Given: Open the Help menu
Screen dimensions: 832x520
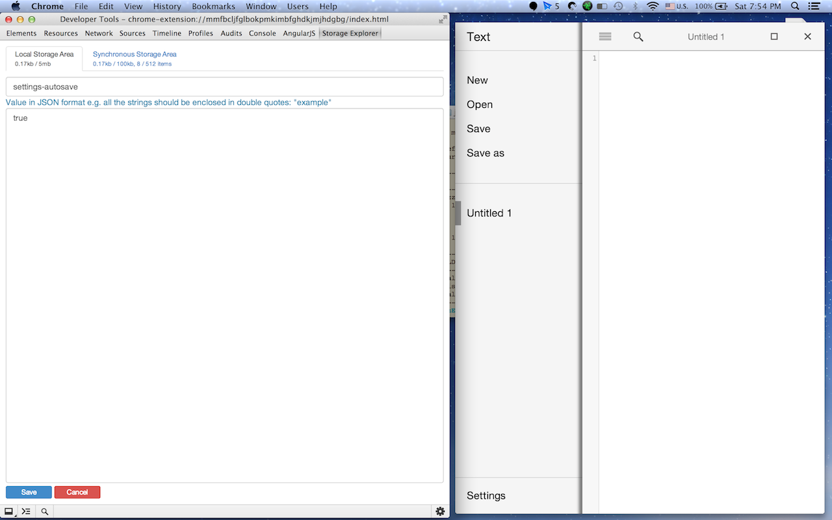Looking at the screenshot, I should coord(328,6).
